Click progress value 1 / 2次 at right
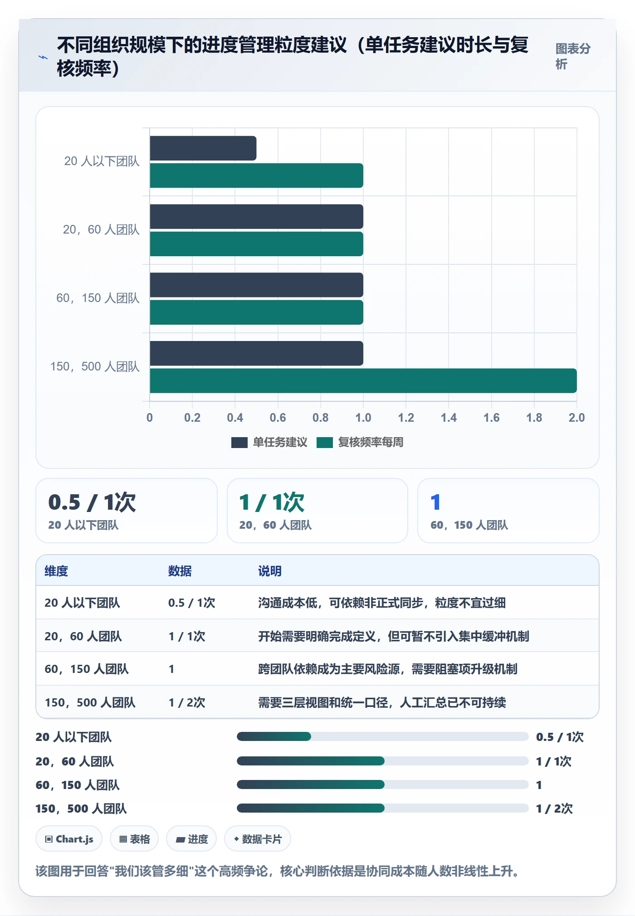This screenshot has height=916, width=635. click(x=554, y=809)
